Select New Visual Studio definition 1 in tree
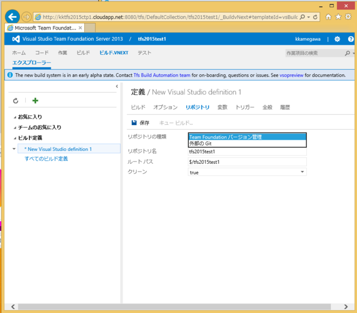 coord(69,149)
